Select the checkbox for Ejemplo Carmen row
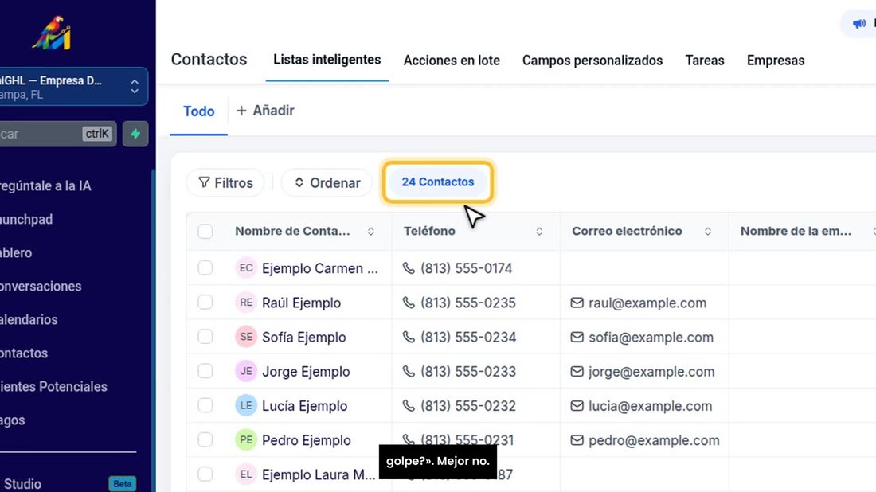 [205, 268]
